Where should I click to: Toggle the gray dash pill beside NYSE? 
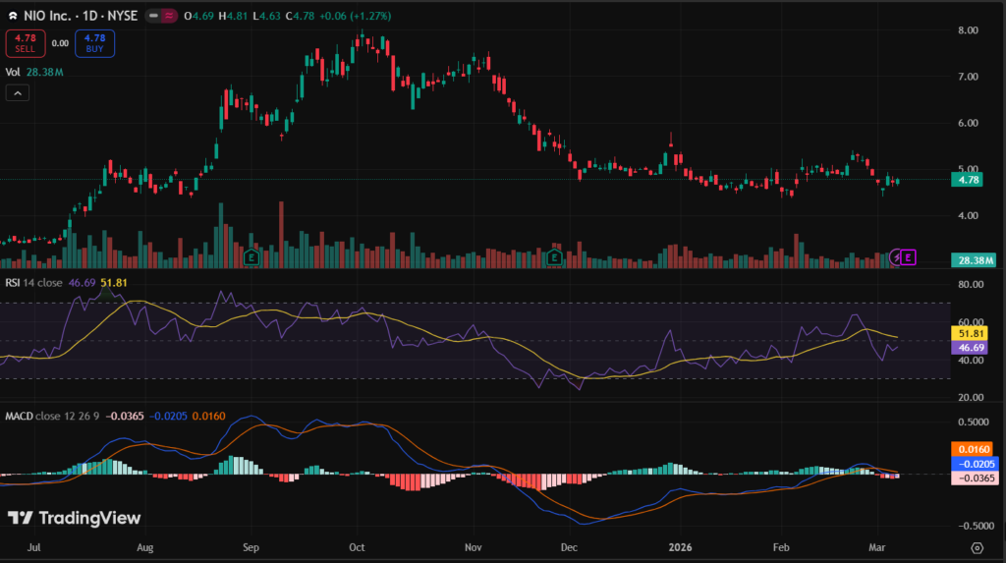(x=153, y=16)
